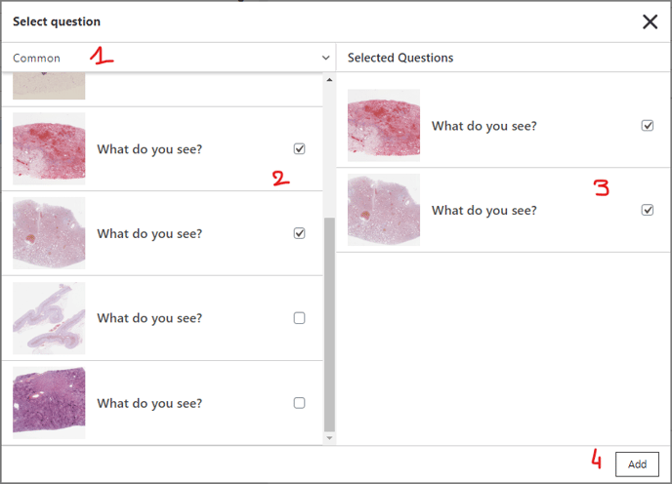Deselect the red tissue in Selected Questions
This screenshot has height=484, width=672.
648,126
